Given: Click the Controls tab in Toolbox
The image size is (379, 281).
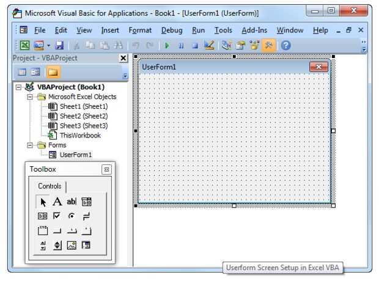Looking at the screenshot, I should click(x=50, y=186).
